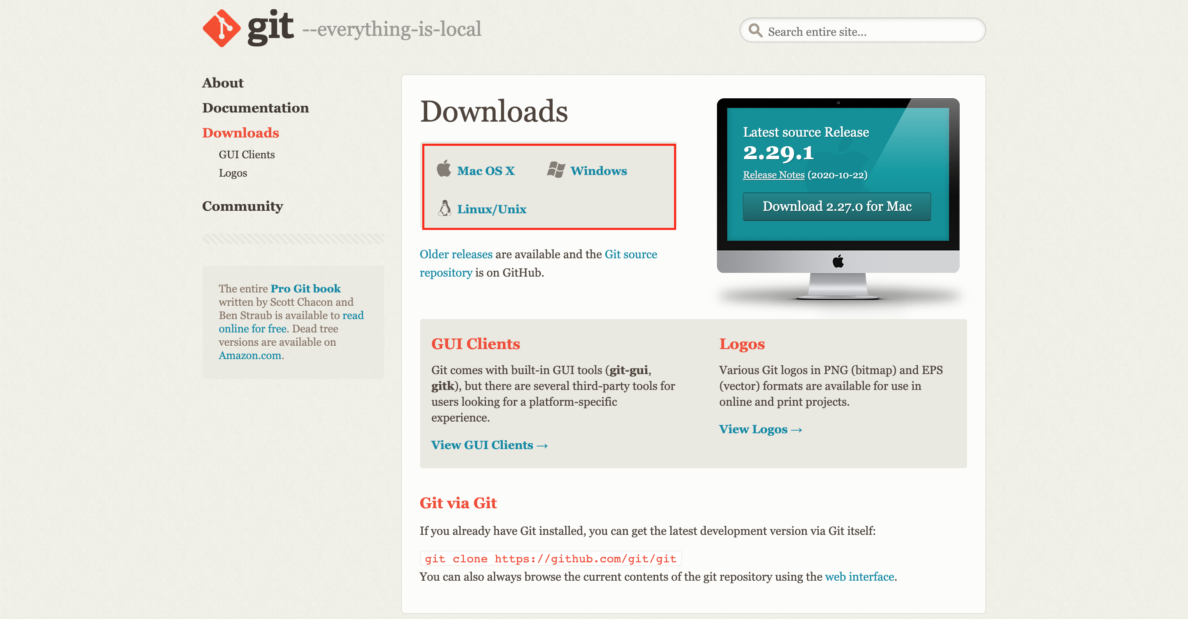Click the Apple icon beside Mac OS X
The height and width of the screenshot is (619, 1188).
(x=444, y=169)
